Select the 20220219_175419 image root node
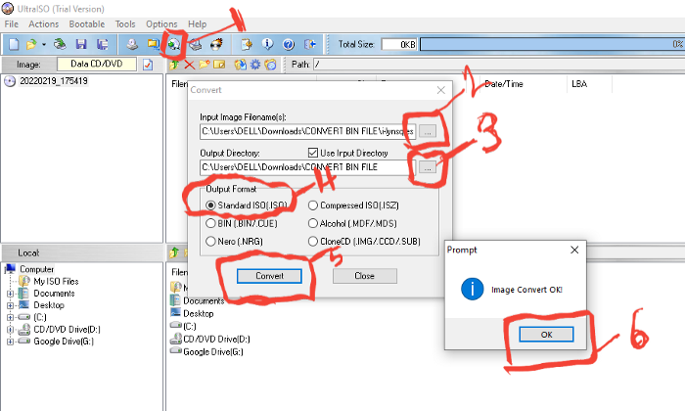 pos(54,81)
